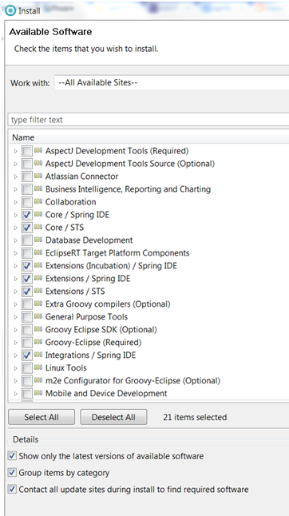Image resolution: width=289 pixels, height=516 pixels.
Task: Click category icon beside Mobile and Device Development
Action: 38,393
